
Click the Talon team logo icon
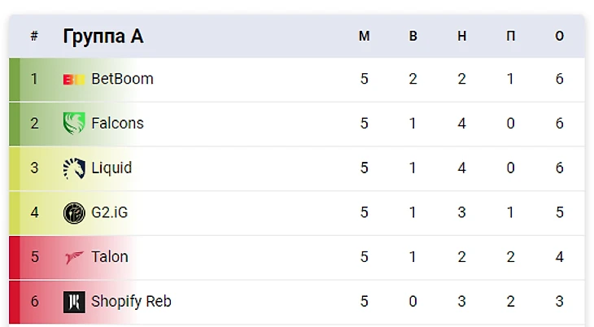(74, 257)
